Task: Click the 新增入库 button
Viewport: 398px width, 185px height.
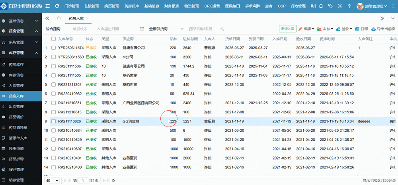Action: pyautogui.click(x=287, y=29)
